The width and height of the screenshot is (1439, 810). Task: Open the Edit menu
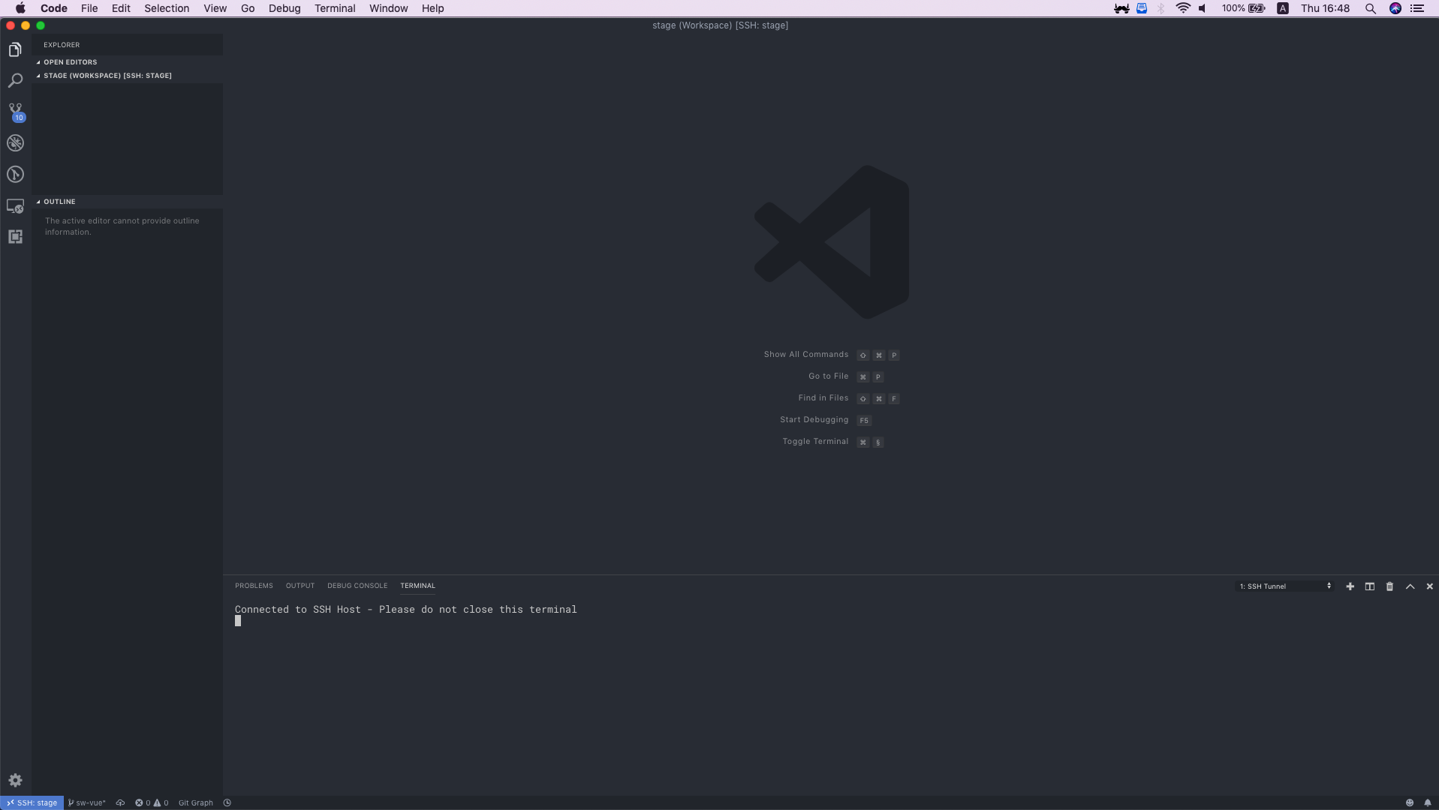(121, 8)
